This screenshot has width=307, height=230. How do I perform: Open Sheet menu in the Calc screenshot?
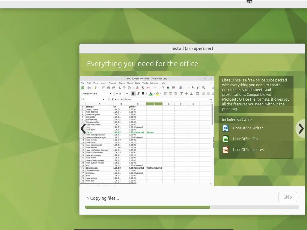click(130, 83)
